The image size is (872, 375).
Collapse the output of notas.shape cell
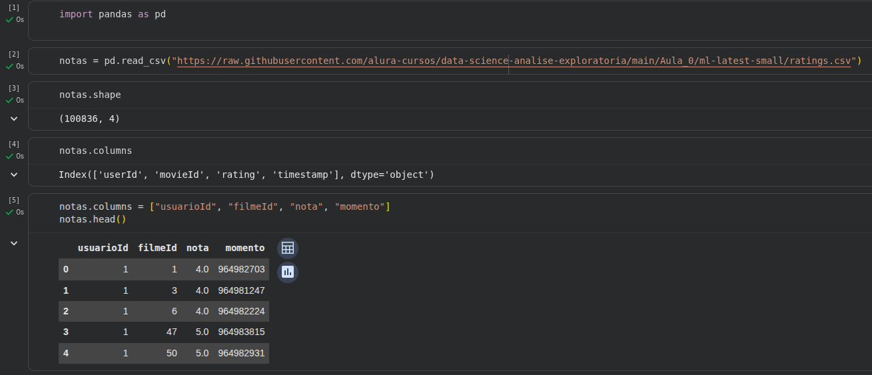click(14, 119)
